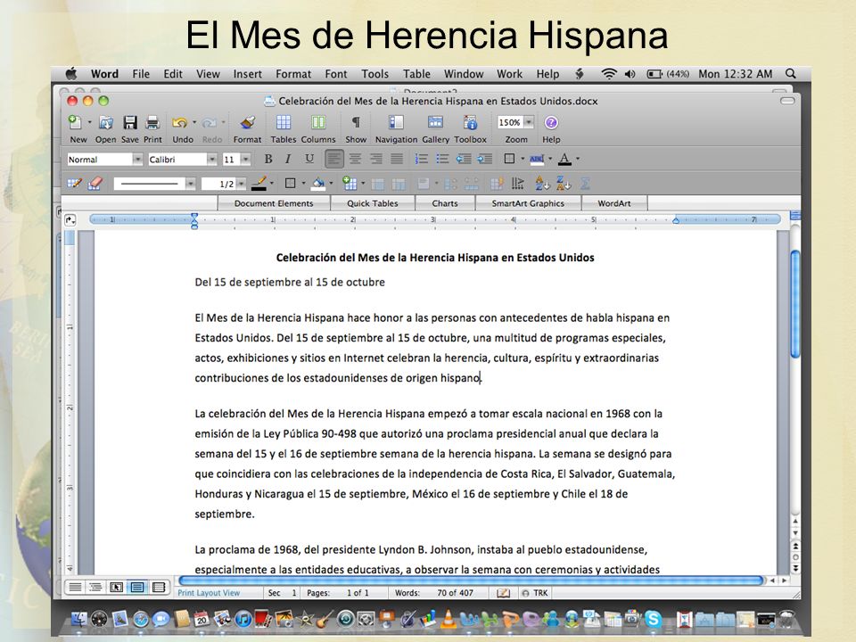
Task: Activate the Format painter brush
Action: coord(247,123)
